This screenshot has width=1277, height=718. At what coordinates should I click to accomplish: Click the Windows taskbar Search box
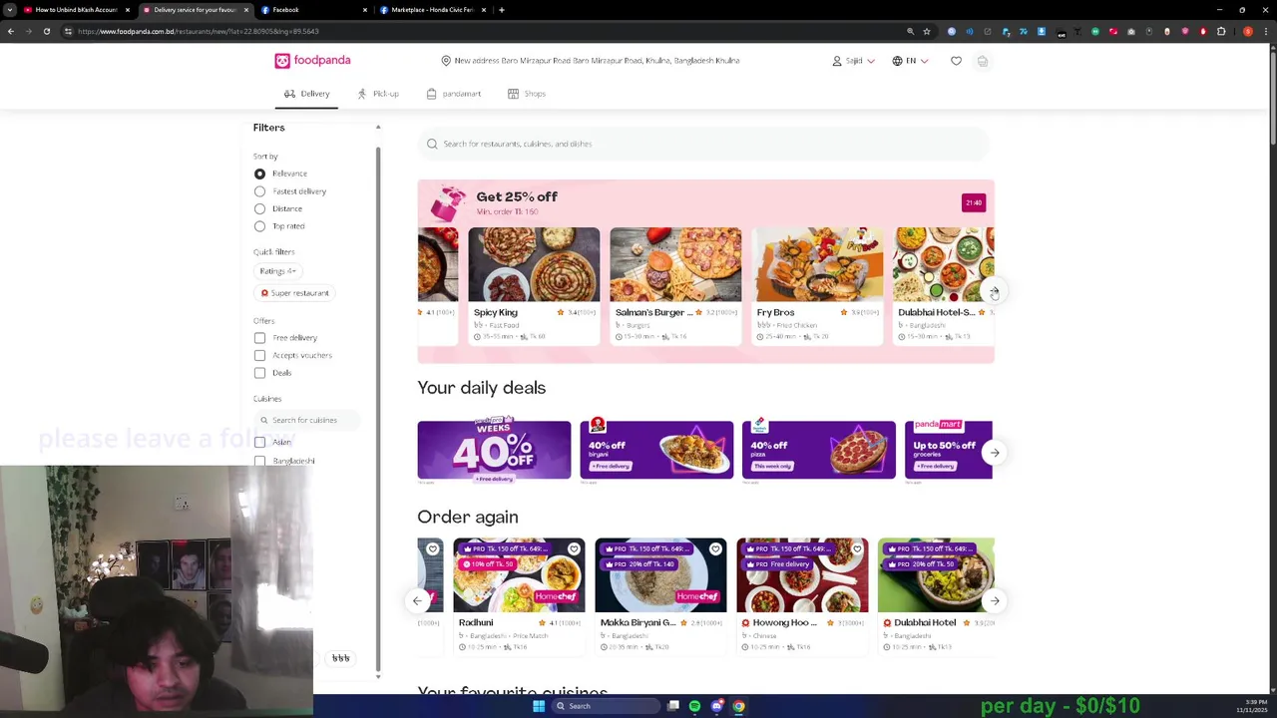(x=607, y=706)
